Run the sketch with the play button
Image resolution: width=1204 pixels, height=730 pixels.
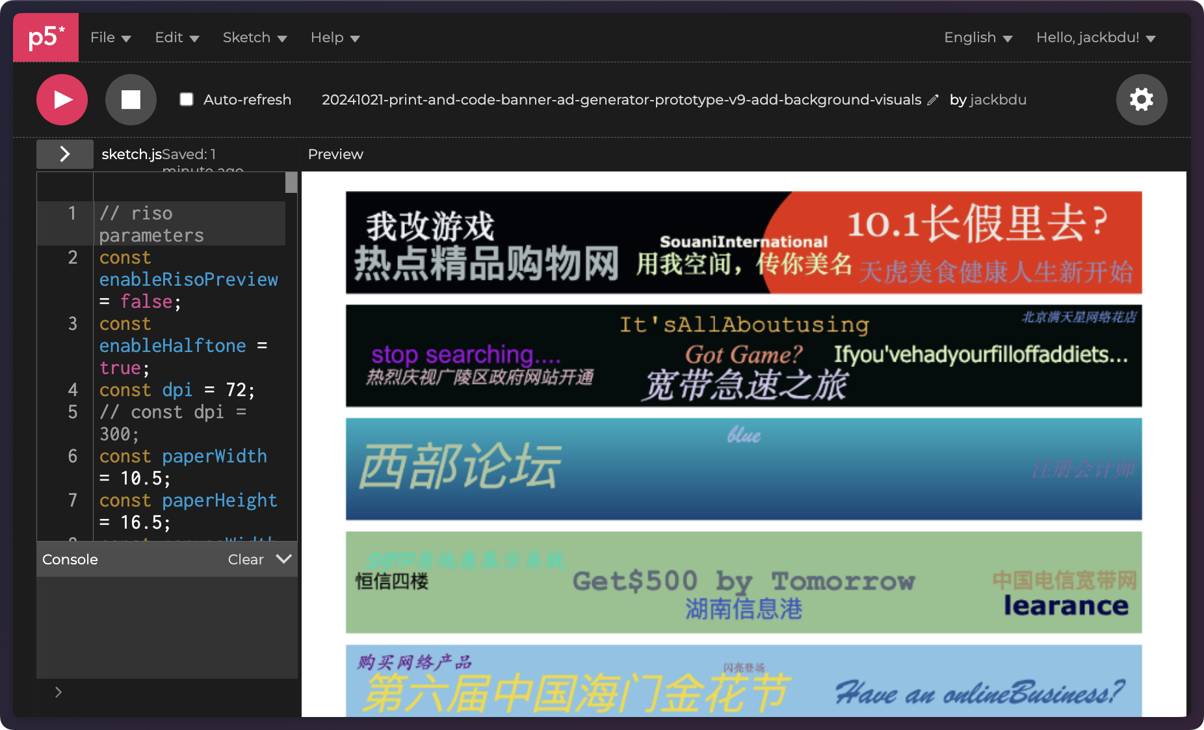click(x=62, y=99)
